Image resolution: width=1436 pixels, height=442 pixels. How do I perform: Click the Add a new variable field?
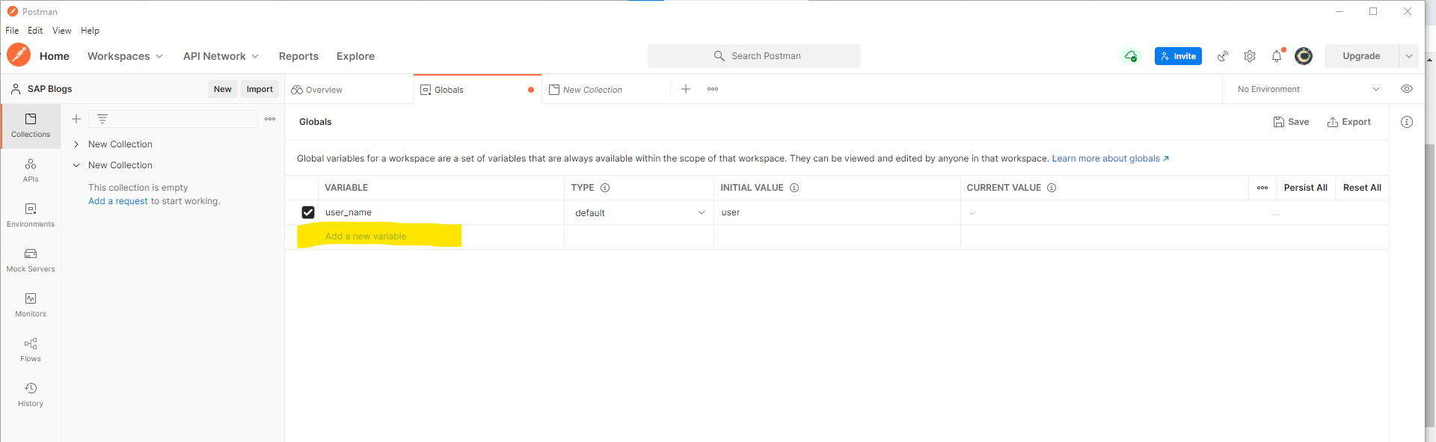441,237
